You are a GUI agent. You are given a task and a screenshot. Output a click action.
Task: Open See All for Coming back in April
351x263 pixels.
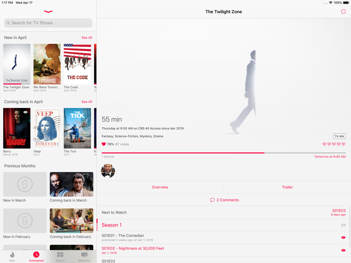pyautogui.click(x=87, y=102)
